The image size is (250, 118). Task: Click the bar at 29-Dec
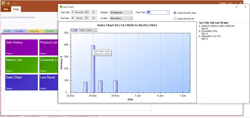click(115, 87)
